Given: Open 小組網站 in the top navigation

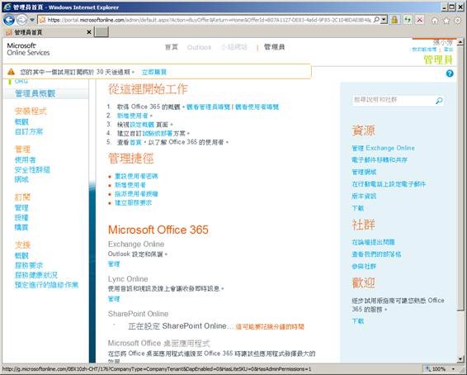Looking at the screenshot, I should pos(234,47).
